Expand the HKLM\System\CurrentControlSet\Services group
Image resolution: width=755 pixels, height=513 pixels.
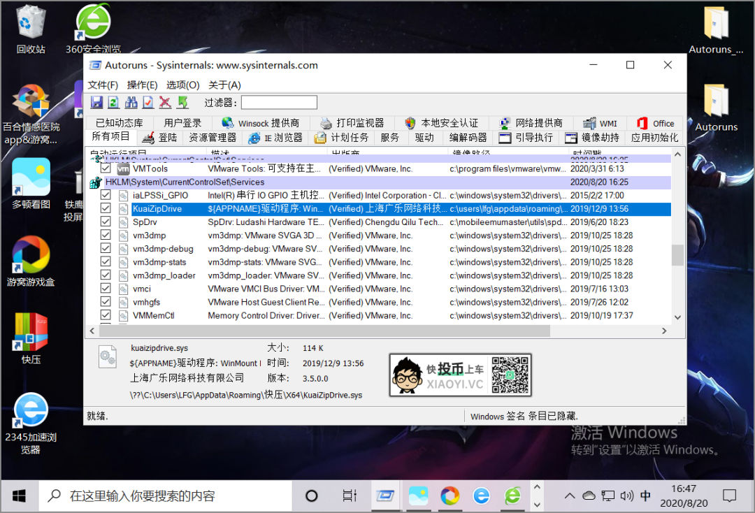96,182
